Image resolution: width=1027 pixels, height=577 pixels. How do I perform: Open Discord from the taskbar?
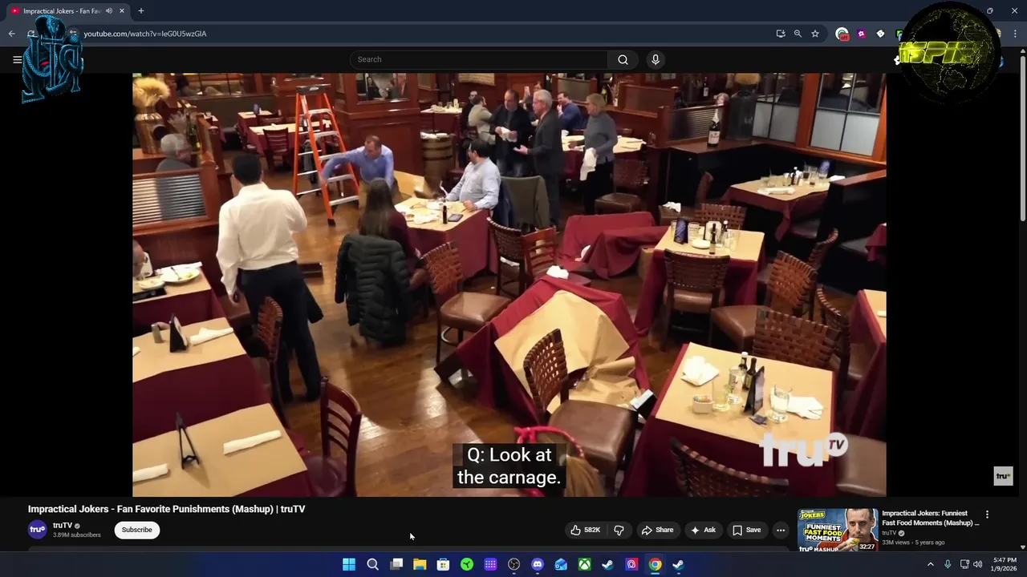click(538, 564)
